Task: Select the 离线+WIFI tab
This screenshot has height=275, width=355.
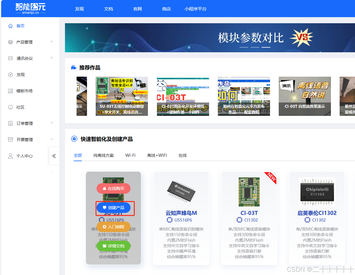Action: click(x=157, y=155)
